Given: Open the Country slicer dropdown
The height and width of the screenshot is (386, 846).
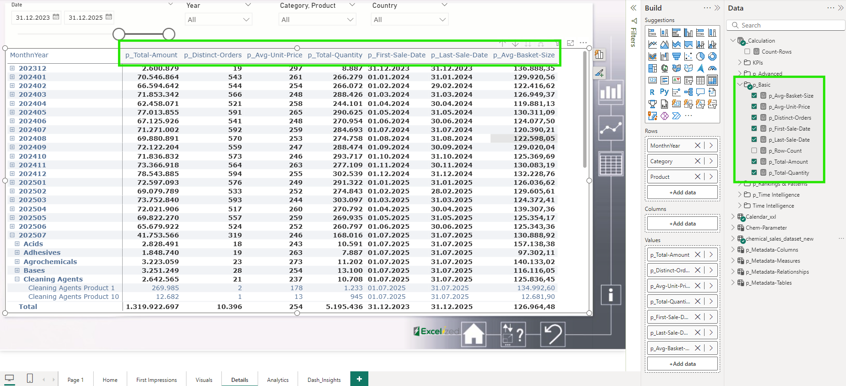Looking at the screenshot, I should click(x=410, y=20).
